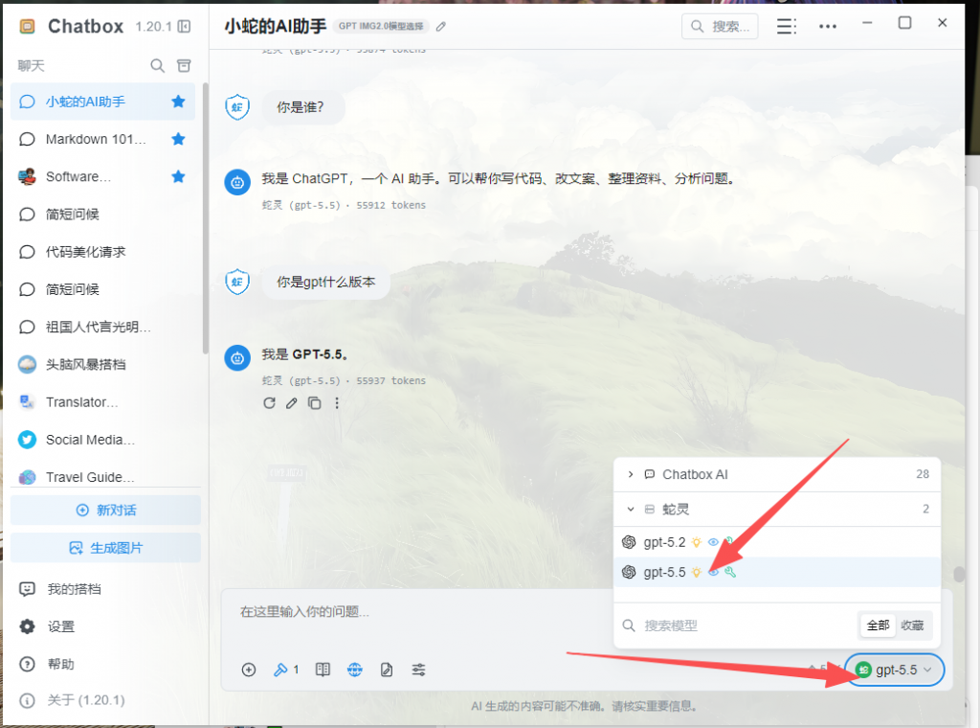Toggle web browsing globe icon

click(355, 670)
